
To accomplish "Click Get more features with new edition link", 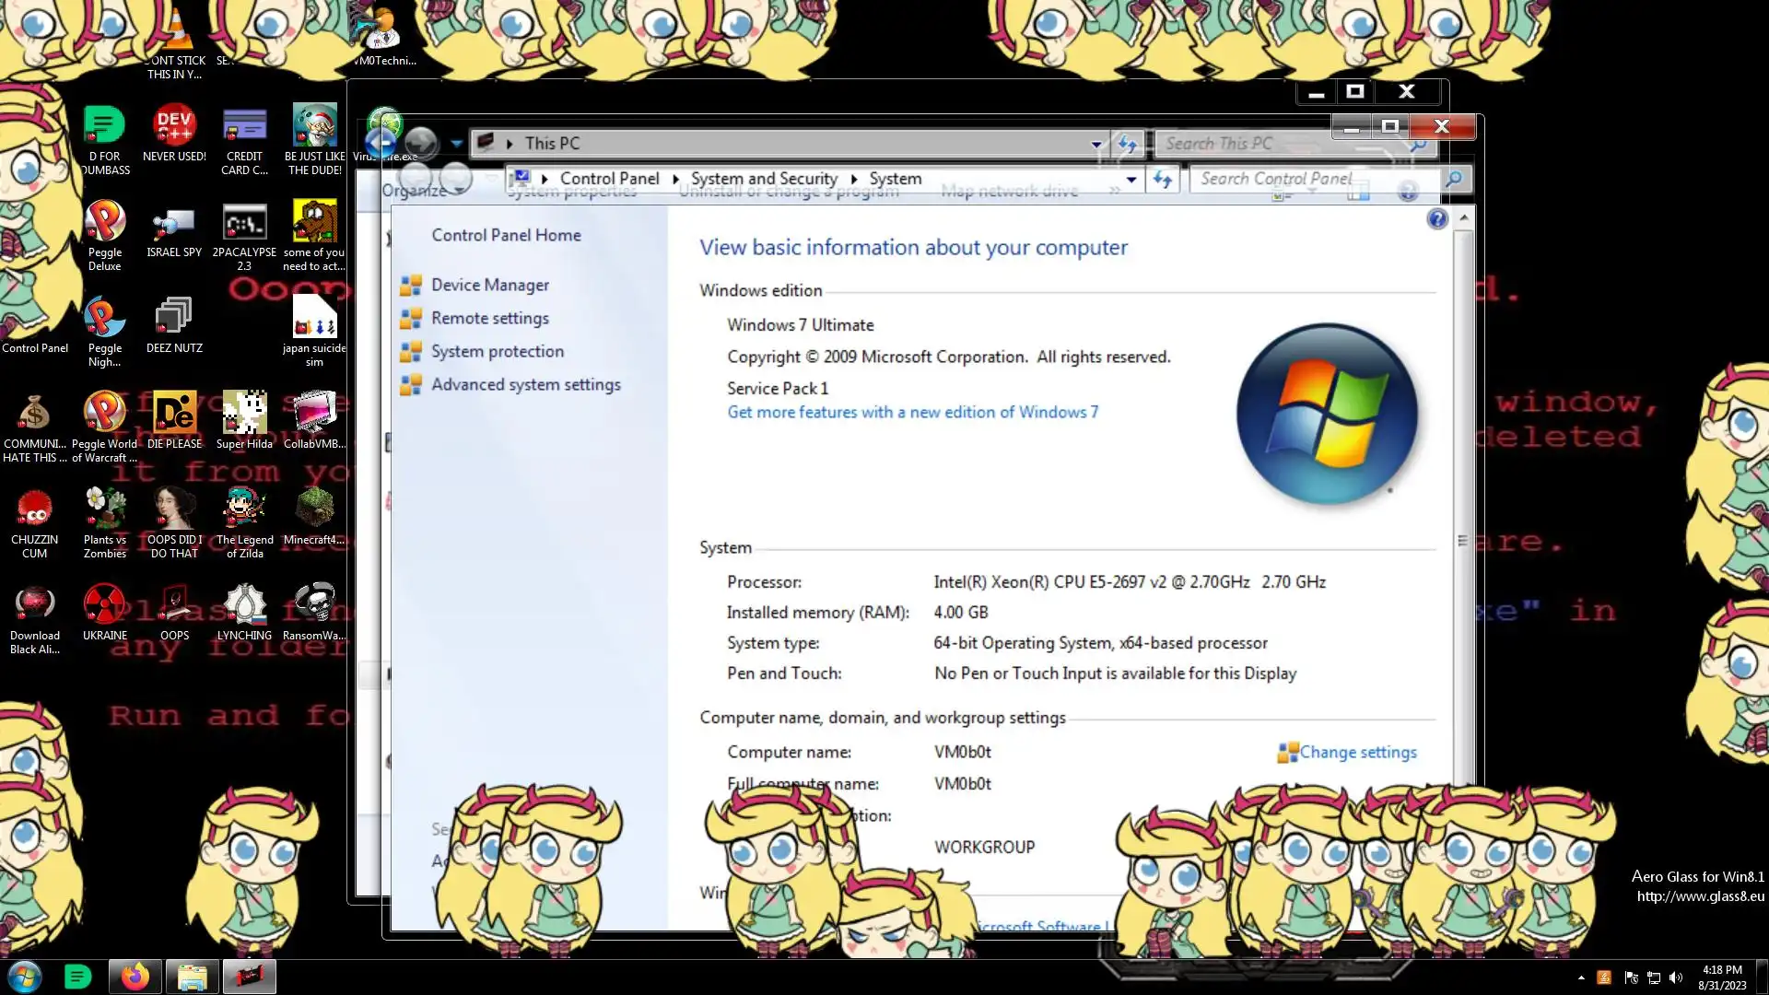I will click(912, 413).
